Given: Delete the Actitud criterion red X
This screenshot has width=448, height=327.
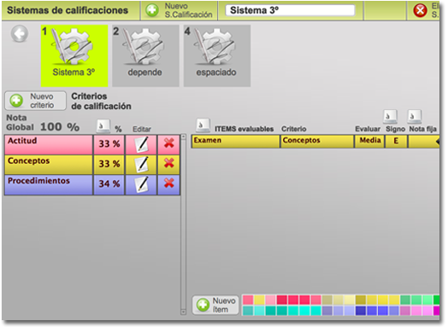Looking at the screenshot, I should [169, 143].
